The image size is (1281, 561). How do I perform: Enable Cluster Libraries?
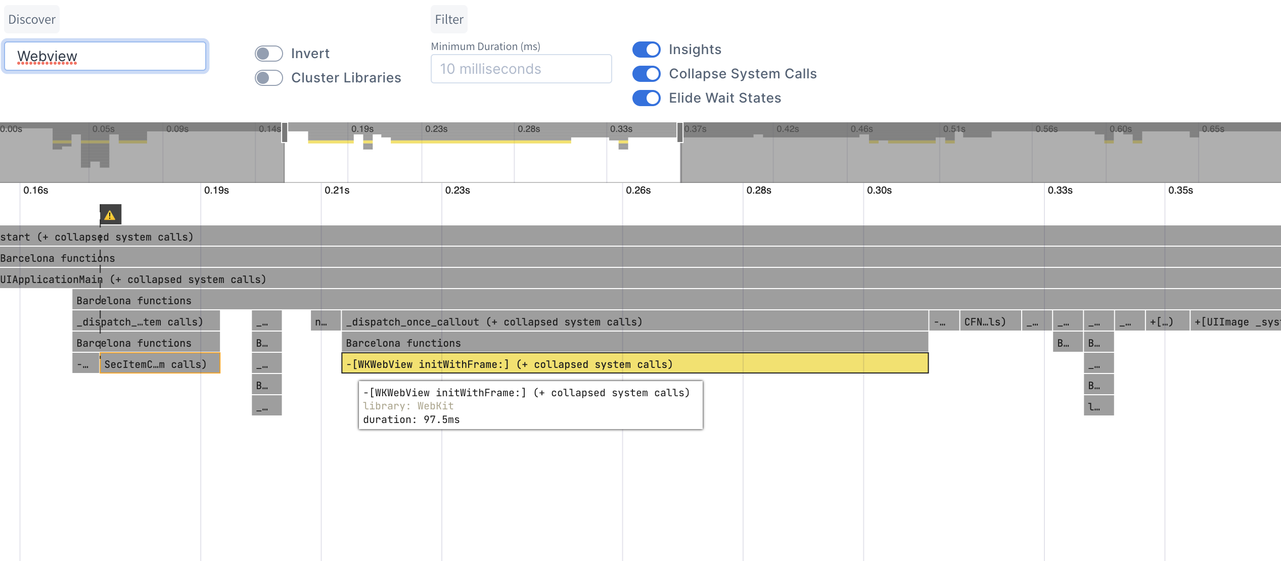coord(268,78)
